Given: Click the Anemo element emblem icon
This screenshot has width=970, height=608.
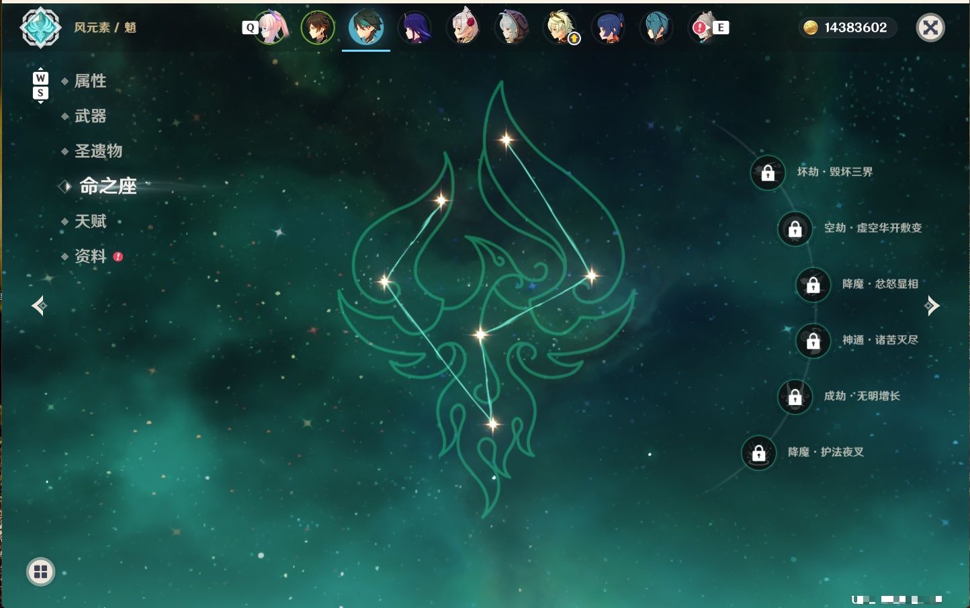Looking at the screenshot, I should point(41,28).
